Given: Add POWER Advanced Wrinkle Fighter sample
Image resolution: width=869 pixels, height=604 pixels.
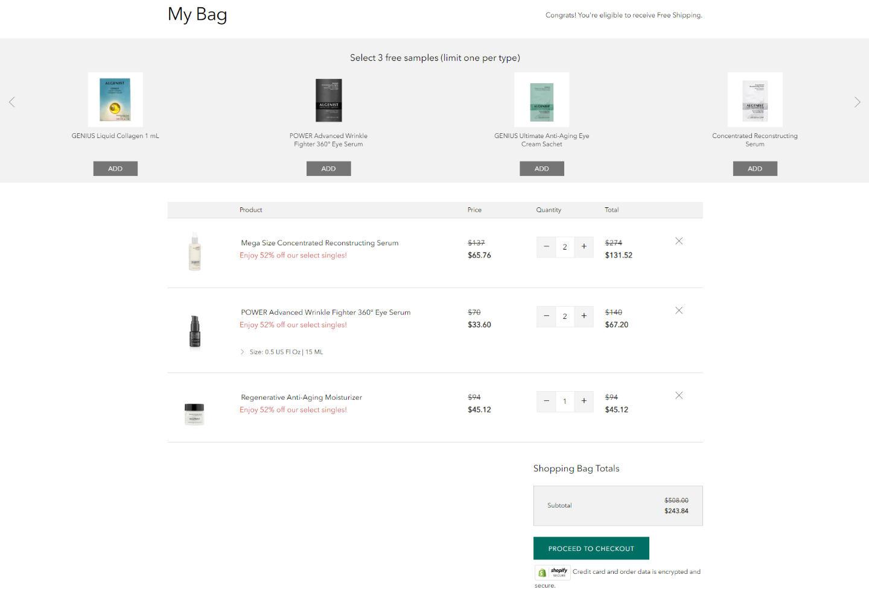Looking at the screenshot, I should [328, 169].
